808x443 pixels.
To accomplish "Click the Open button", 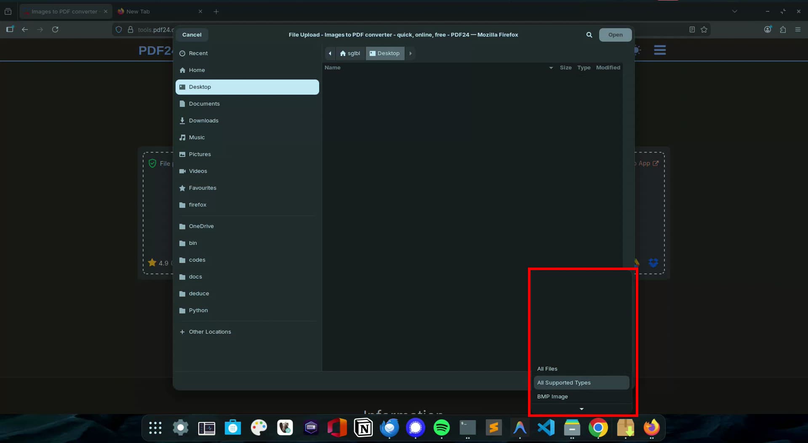I will (615, 35).
